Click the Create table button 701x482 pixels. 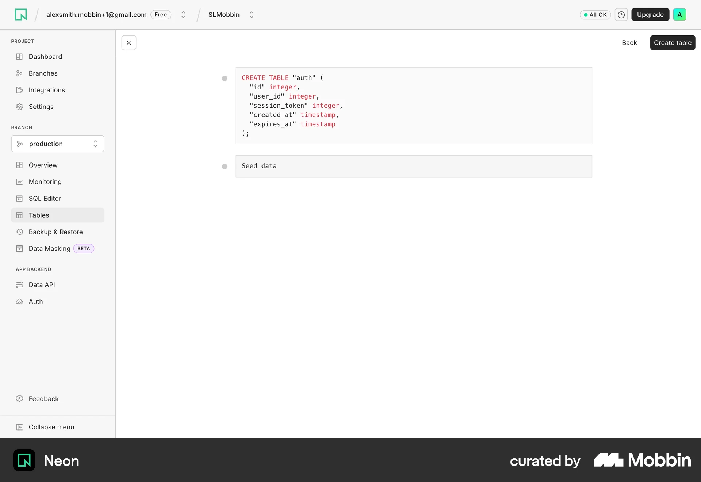tap(673, 43)
